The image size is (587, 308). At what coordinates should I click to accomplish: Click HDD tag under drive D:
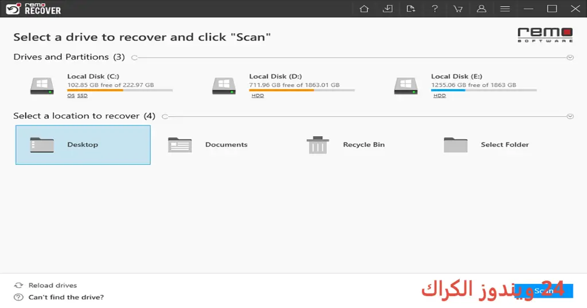pos(257,96)
